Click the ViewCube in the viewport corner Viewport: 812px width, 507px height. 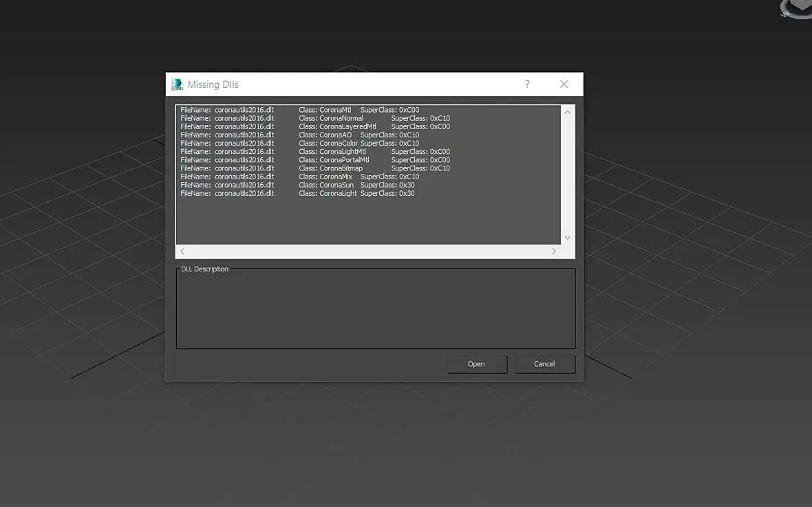coord(796,9)
